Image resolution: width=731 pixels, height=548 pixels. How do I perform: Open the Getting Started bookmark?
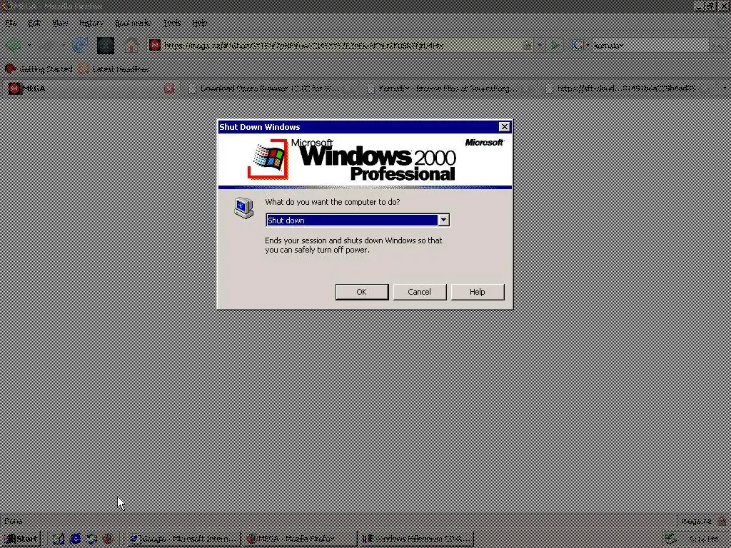(39, 69)
